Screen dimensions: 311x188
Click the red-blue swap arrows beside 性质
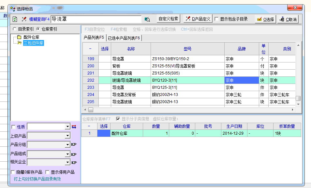coord(74,127)
